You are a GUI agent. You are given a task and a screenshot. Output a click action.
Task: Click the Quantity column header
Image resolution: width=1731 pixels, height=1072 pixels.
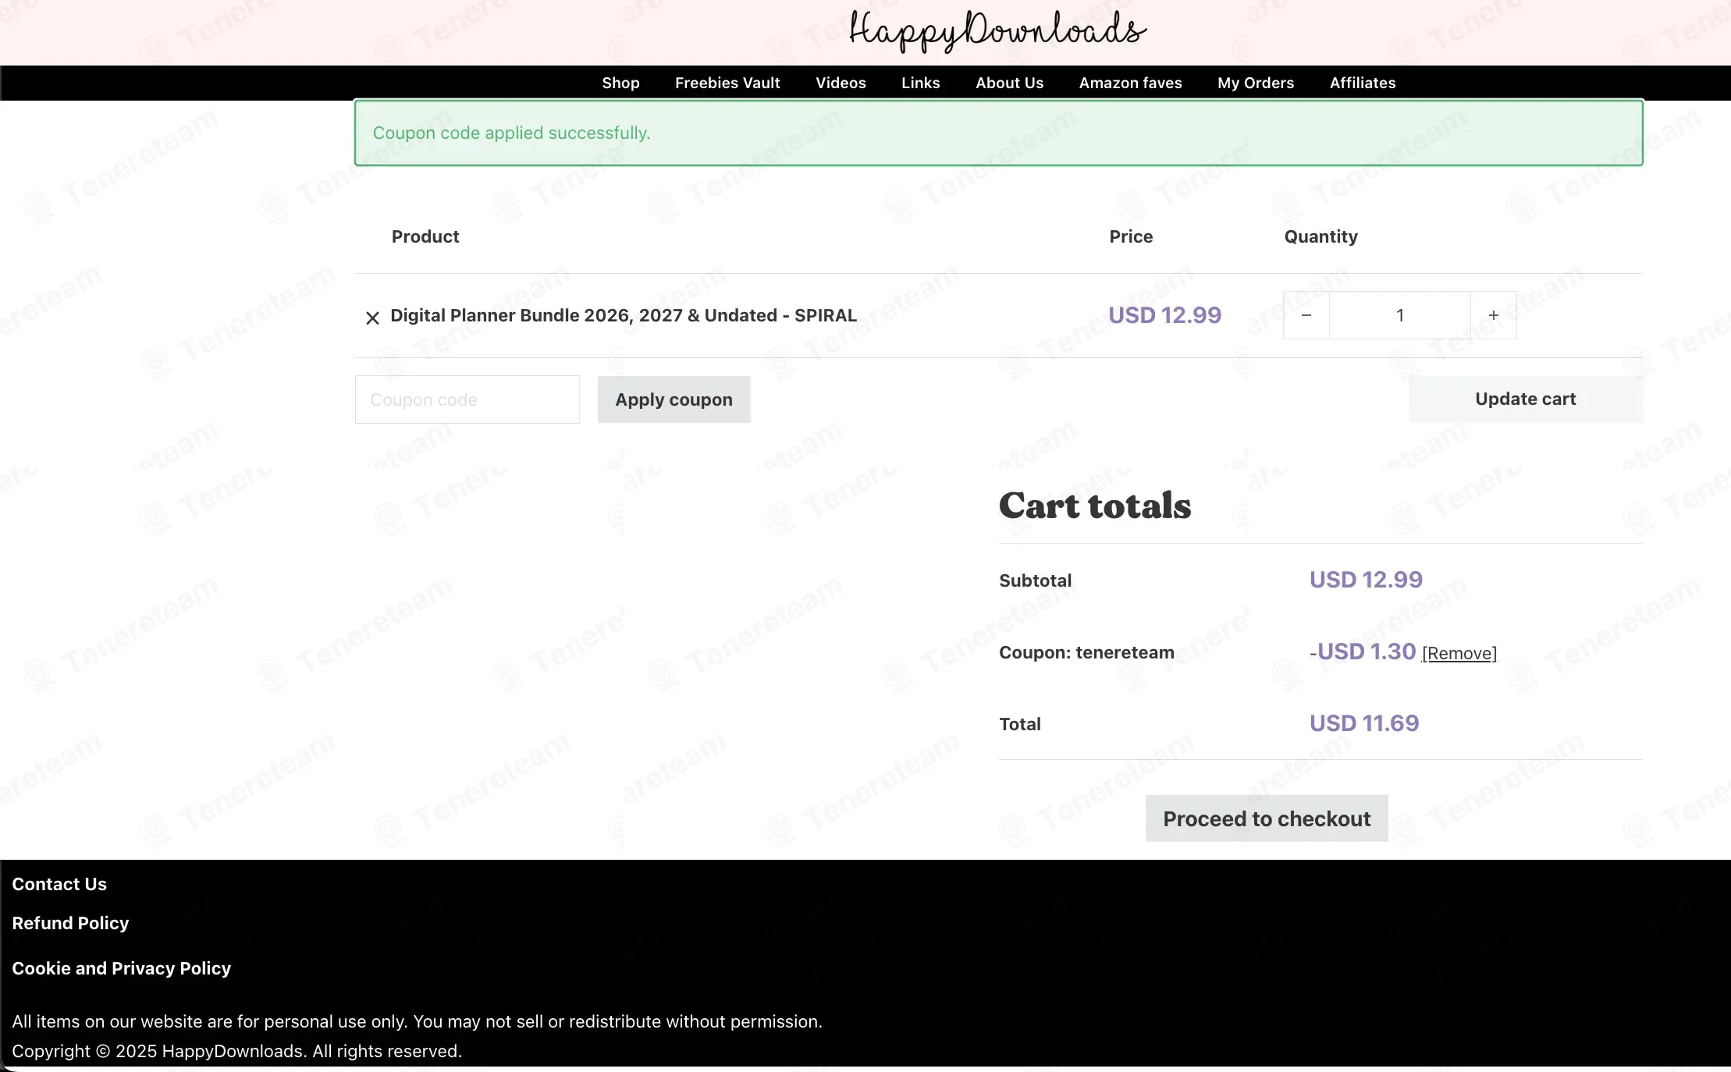[1320, 236]
